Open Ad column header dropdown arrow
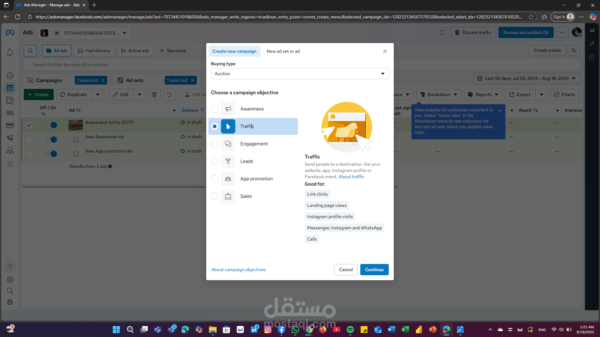 click(174, 110)
